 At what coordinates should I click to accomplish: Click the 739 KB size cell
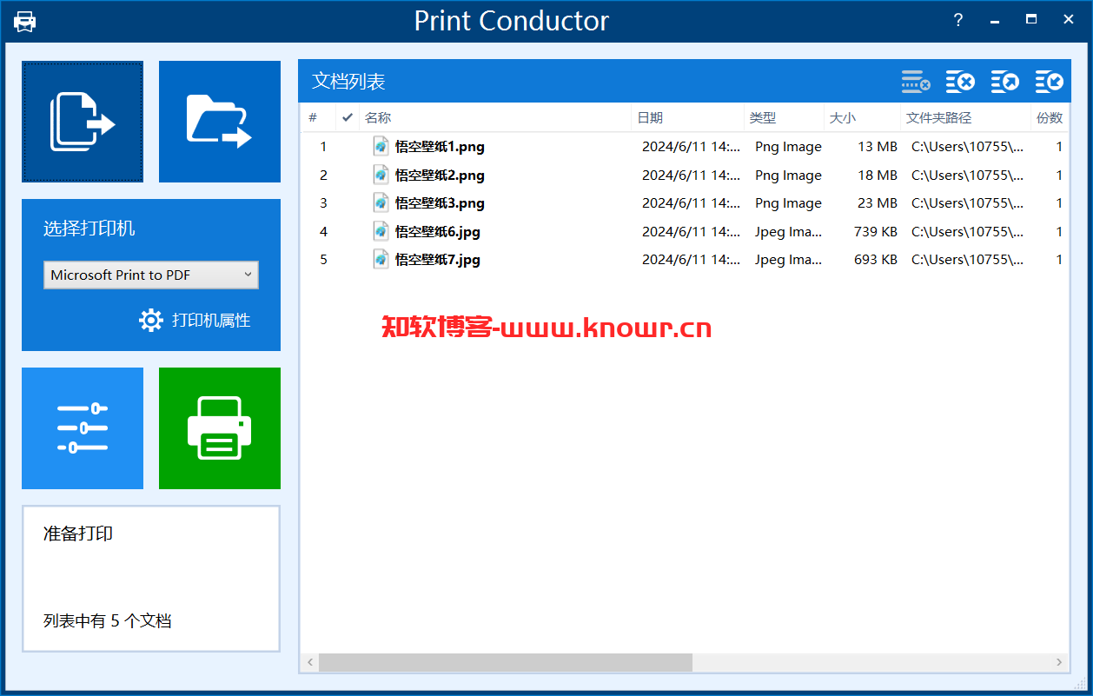point(876,231)
